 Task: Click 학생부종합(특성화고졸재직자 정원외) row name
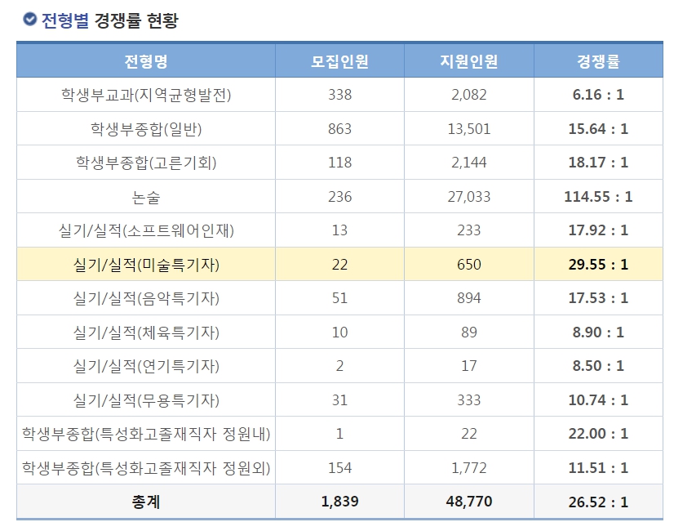(x=146, y=468)
